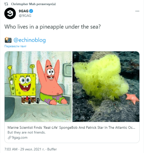Open the three-dot tweet options menu
This screenshot has height=153, width=144.
(x=137, y=11)
